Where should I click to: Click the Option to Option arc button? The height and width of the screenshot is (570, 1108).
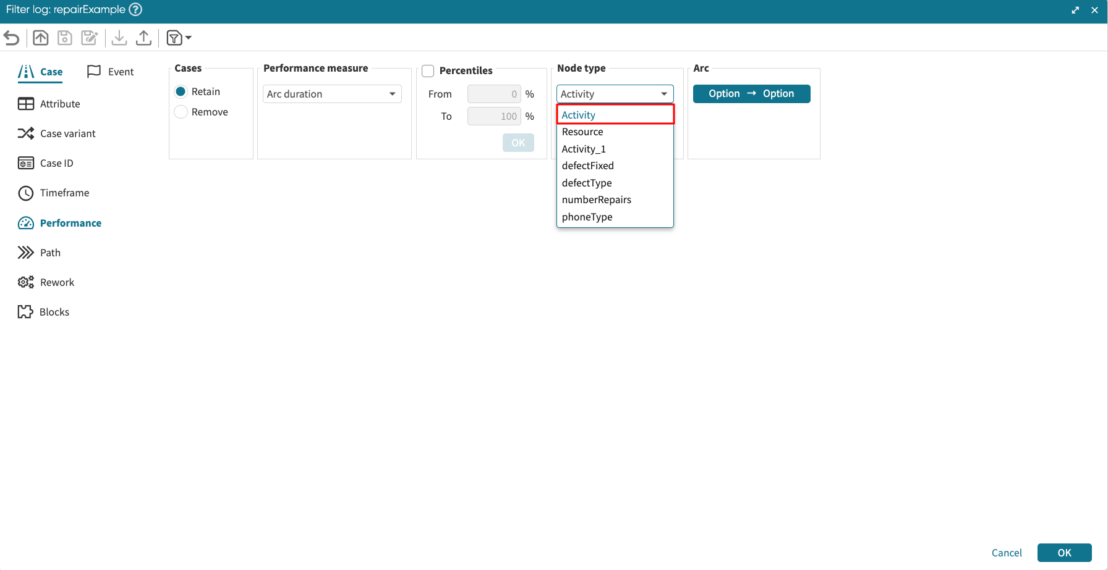pyautogui.click(x=751, y=94)
